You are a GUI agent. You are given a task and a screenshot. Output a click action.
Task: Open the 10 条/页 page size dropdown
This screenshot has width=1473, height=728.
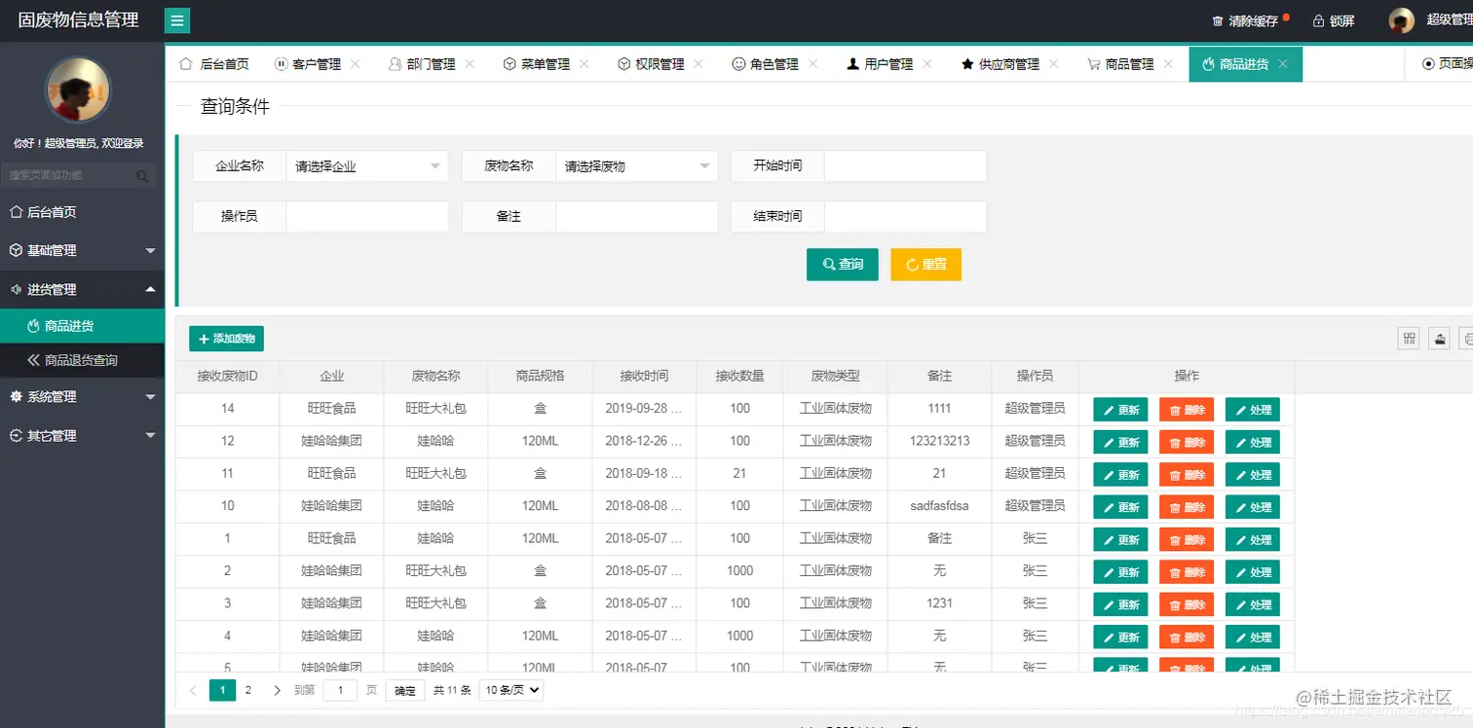tap(512, 690)
